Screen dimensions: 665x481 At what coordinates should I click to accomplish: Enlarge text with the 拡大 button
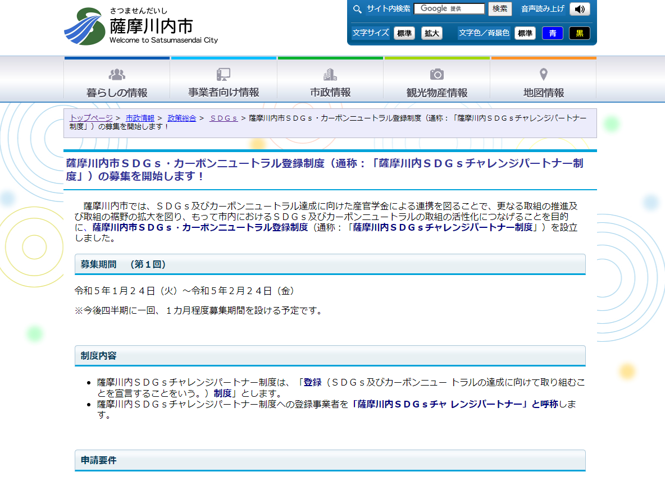click(x=430, y=33)
